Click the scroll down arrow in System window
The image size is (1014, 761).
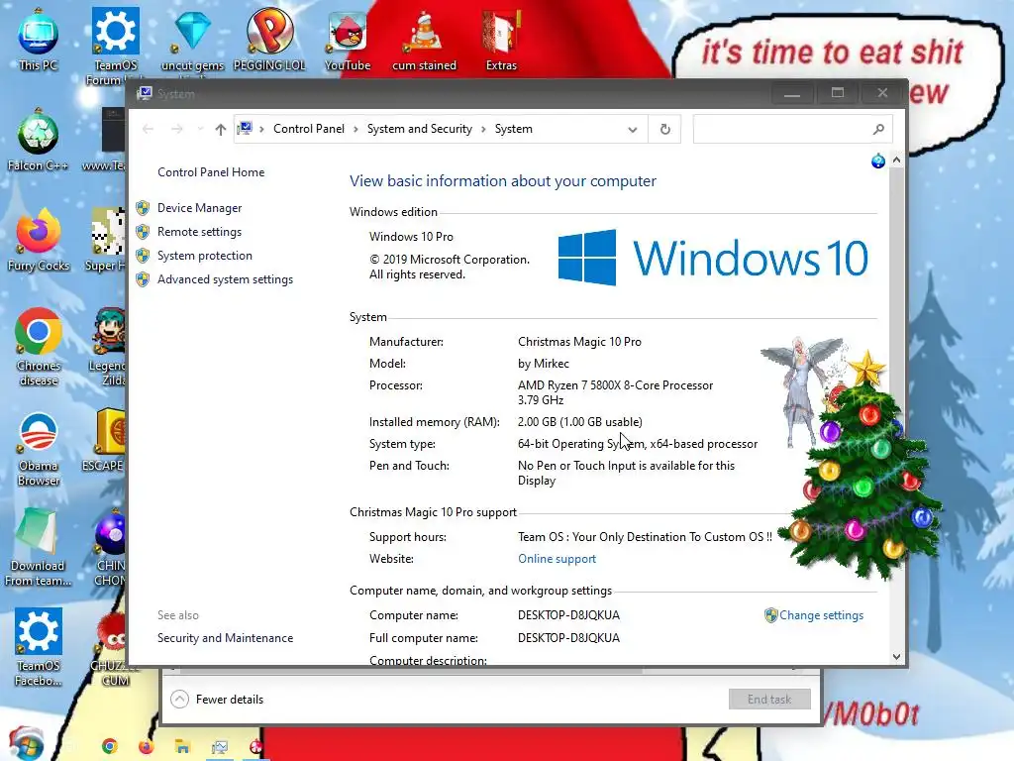896,656
